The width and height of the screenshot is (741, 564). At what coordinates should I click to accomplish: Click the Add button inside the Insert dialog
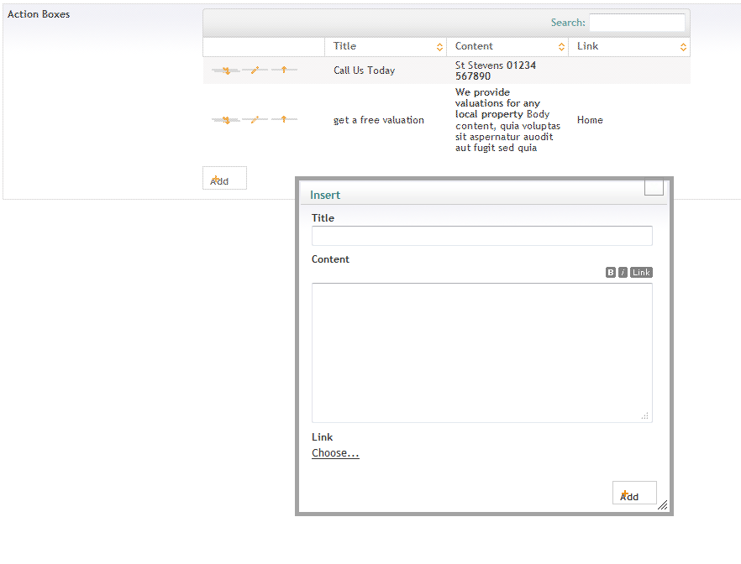coord(634,493)
